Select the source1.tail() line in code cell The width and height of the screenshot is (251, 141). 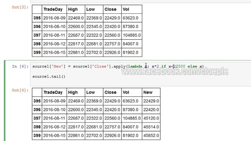pos(49,77)
